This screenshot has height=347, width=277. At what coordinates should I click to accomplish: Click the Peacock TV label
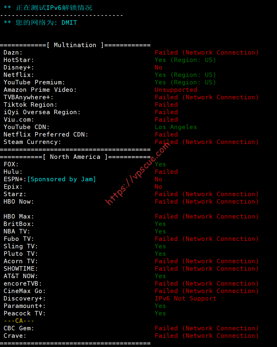pyautogui.click(x=24, y=314)
